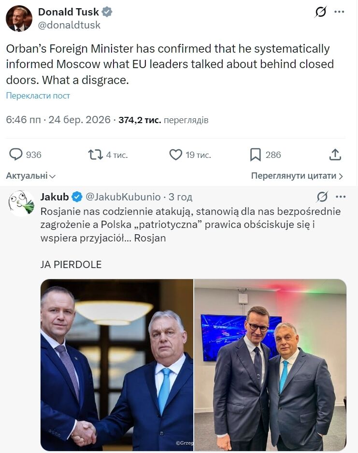Open Donald Tusk's profile avatar
Image resolution: width=358 pixels, height=453 pixels.
pyautogui.click(x=19, y=18)
